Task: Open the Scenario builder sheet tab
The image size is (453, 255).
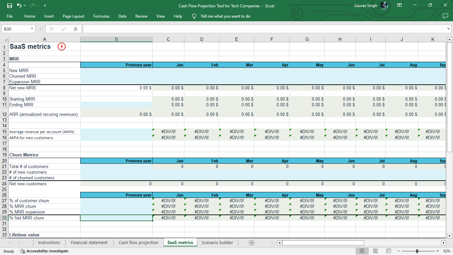Action: click(217, 242)
